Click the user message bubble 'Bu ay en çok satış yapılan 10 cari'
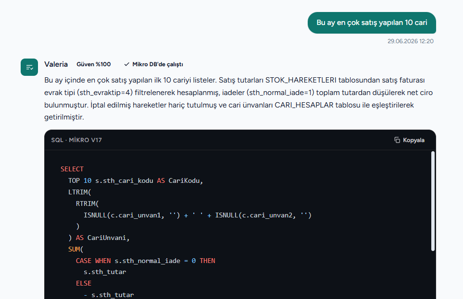 click(372, 23)
